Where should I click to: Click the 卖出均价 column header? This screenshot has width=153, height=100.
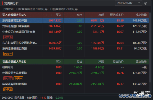pyautogui.click(x=118, y=62)
